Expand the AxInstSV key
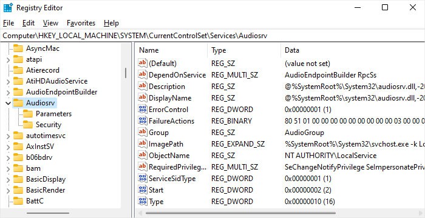The width and height of the screenshot is (425, 218). click(x=8, y=147)
